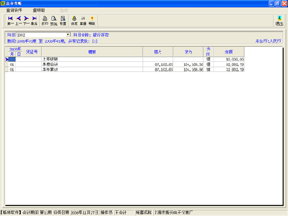Select the 本年累计 row summary cell
This screenshot has width=288, height=216.
tap(92, 70)
